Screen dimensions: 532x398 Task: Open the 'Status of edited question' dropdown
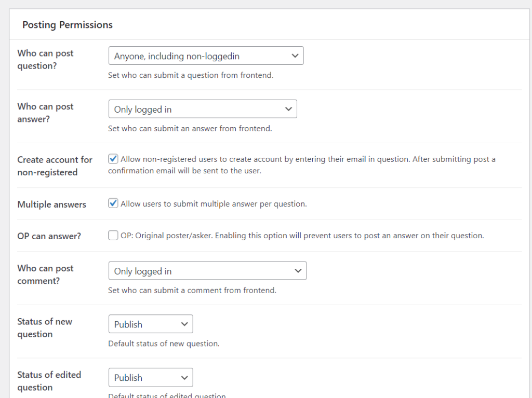(151, 378)
